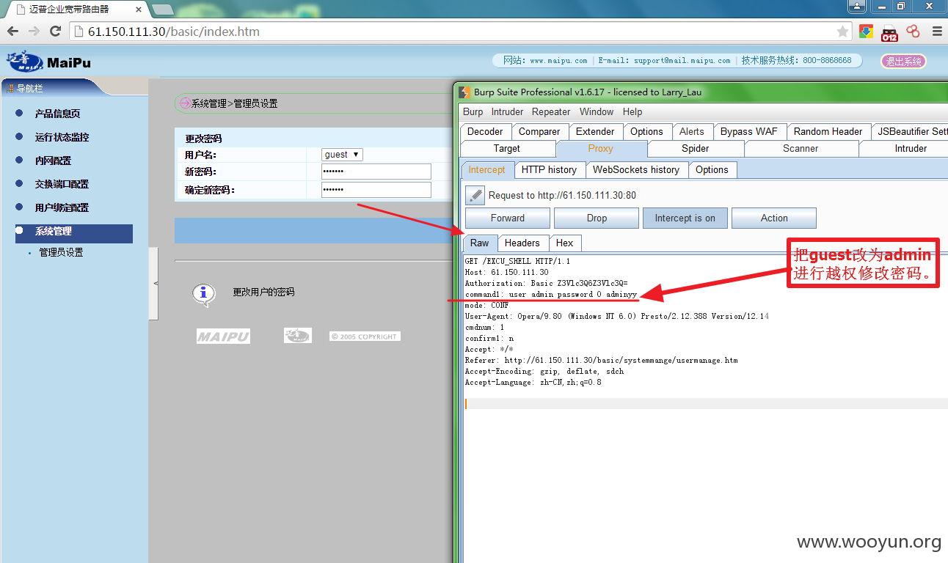This screenshot has width=948, height=563.
Task: Click the Action button
Action: click(x=774, y=218)
